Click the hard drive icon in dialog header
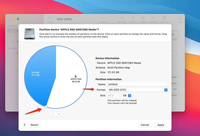Image resolution: width=200 pixels, height=136 pixels. [x=29, y=34]
